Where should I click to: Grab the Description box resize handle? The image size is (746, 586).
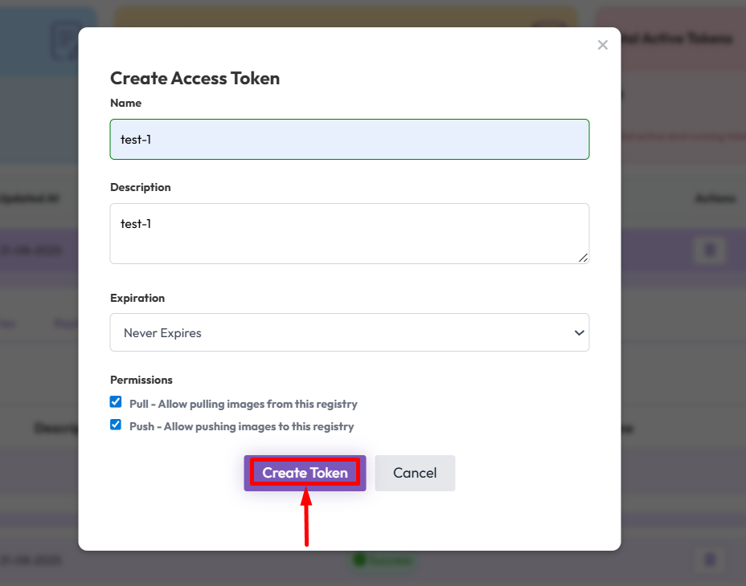pos(583,258)
